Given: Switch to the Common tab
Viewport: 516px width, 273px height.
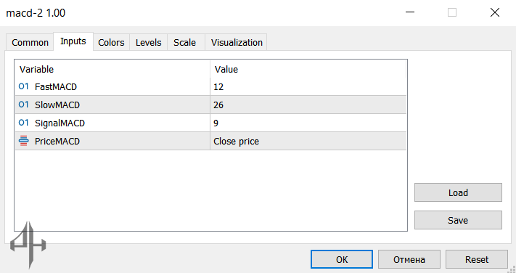Looking at the screenshot, I should [30, 43].
